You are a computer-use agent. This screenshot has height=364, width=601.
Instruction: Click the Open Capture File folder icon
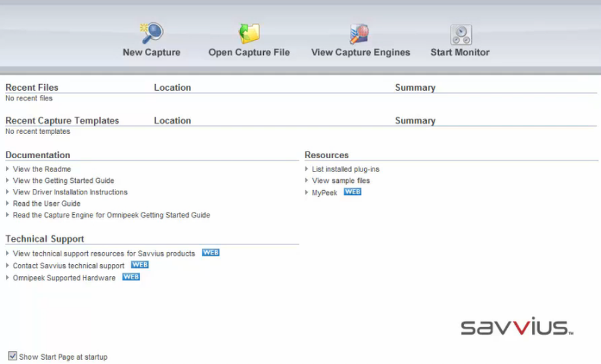coord(249,34)
